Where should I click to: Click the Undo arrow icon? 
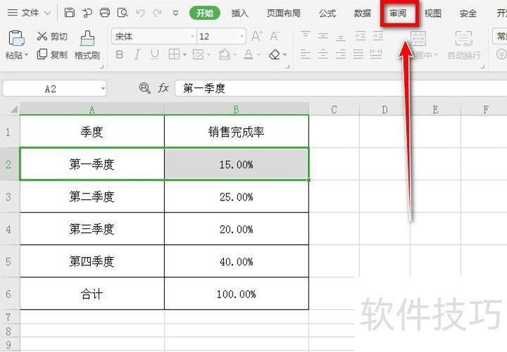pyautogui.click(x=140, y=13)
